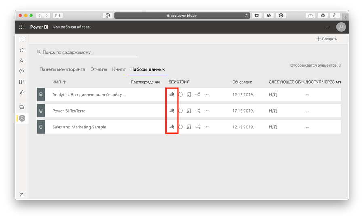Open header ellipsis menu near profile
Screen dimensions: 364x220
click(x=327, y=27)
